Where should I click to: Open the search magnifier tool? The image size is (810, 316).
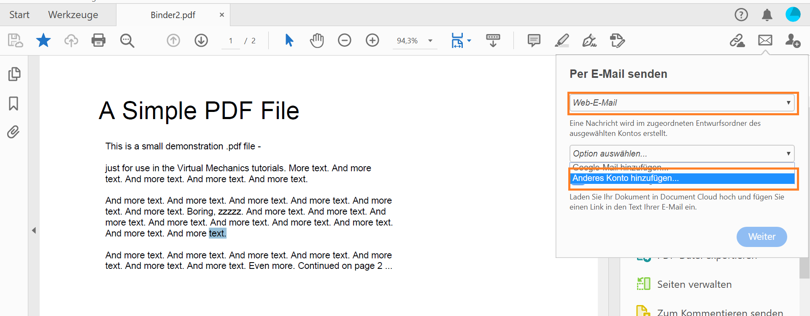tap(127, 40)
